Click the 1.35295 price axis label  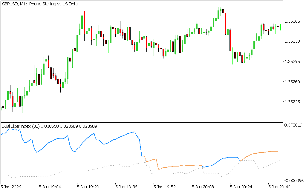[293, 61]
